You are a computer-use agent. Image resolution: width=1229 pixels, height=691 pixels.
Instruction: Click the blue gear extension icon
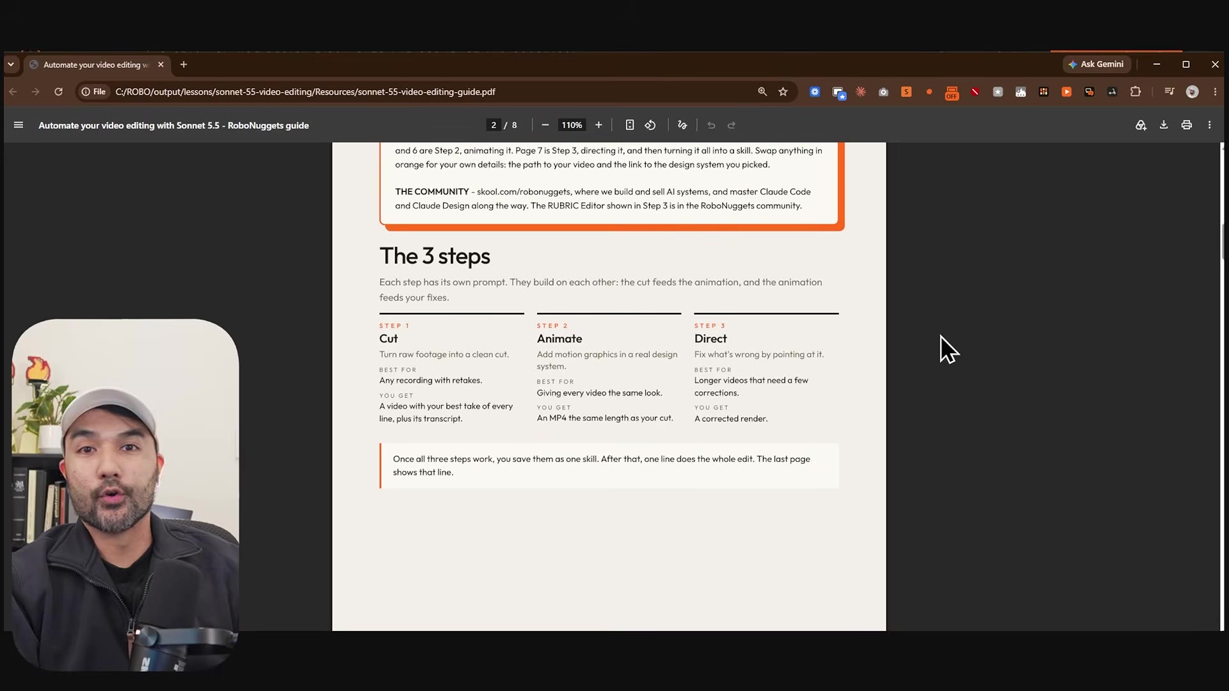pyautogui.click(x=815, y=91)
